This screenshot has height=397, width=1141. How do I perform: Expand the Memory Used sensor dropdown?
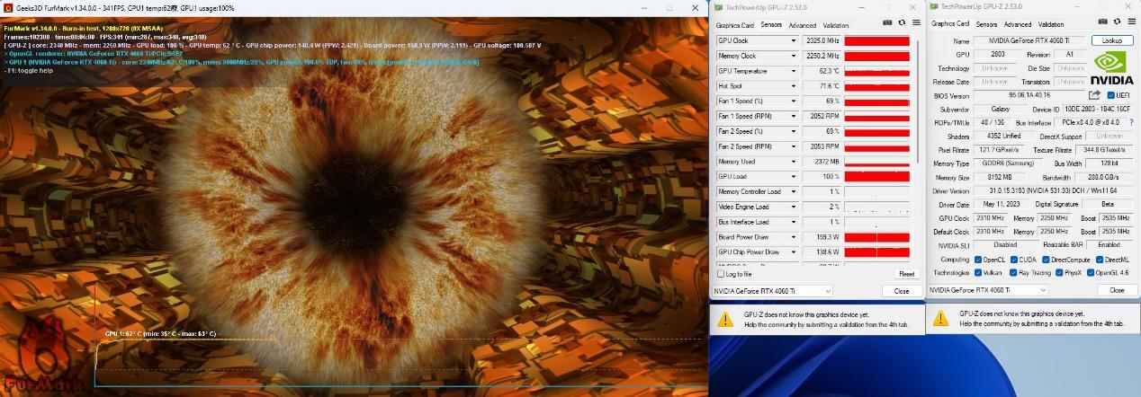point(793,162)
